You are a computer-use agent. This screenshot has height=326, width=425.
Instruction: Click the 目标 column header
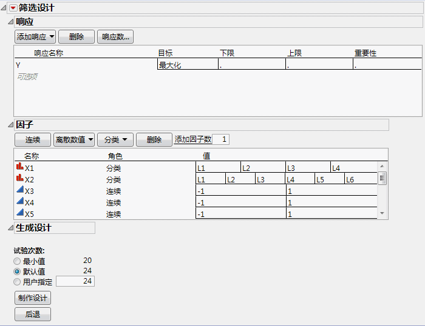point(165,53)
